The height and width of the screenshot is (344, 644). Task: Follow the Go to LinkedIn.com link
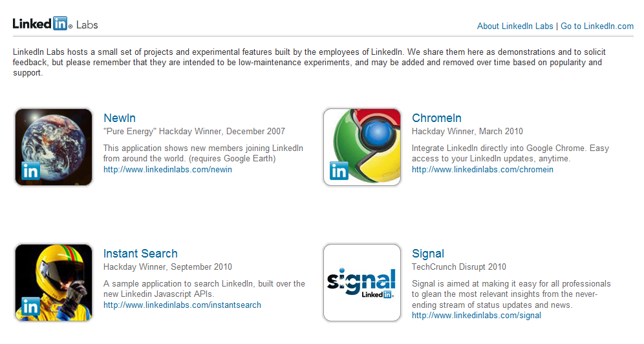[597, 26]
